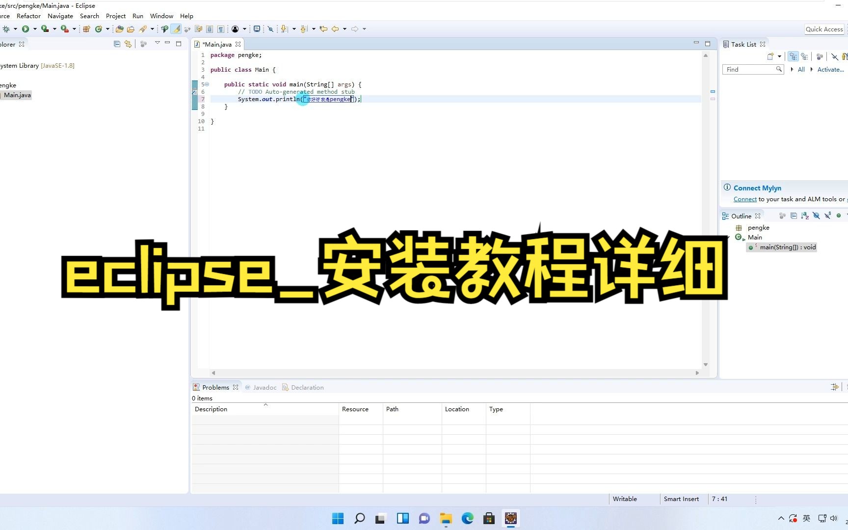Select the *Main.java editor tab
Viewport: 848px width, 530px height.
(217, 44)
